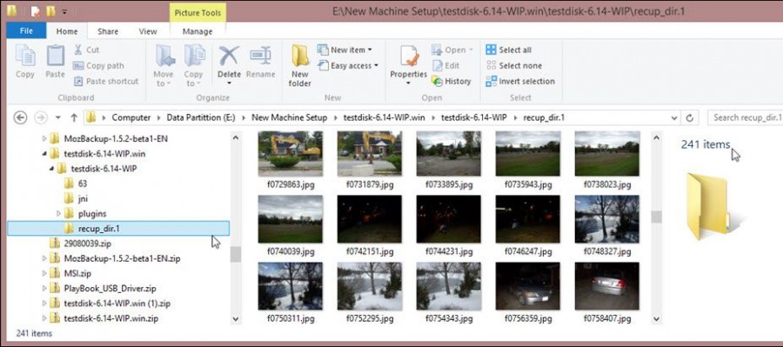Screen dimensions: 783x347
Task: Open the address bar history dropdown
Action: point(674,117)
